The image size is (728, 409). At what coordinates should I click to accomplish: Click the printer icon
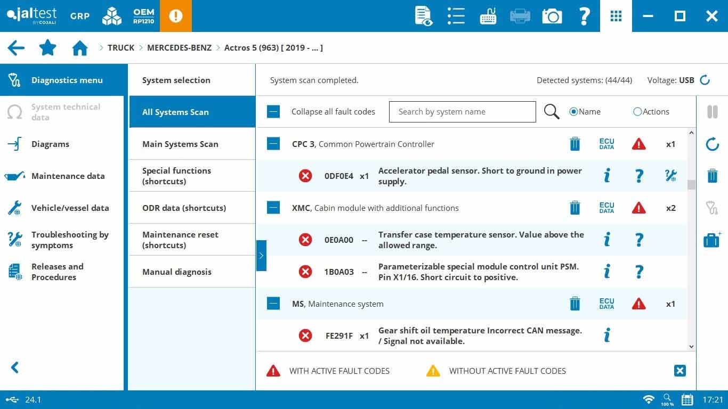pyautogui.click(x=520, y=16)
